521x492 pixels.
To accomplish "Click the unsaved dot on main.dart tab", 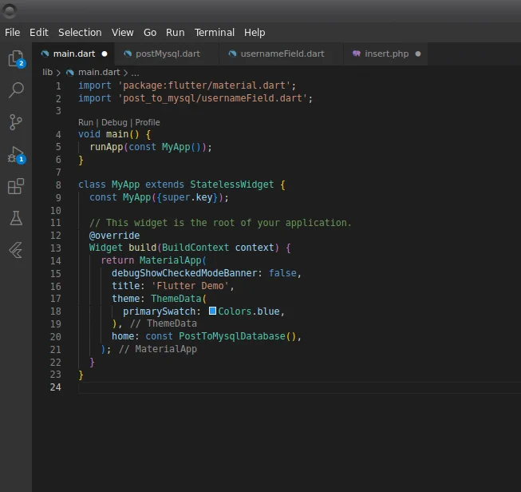I will tap(105, 54).
